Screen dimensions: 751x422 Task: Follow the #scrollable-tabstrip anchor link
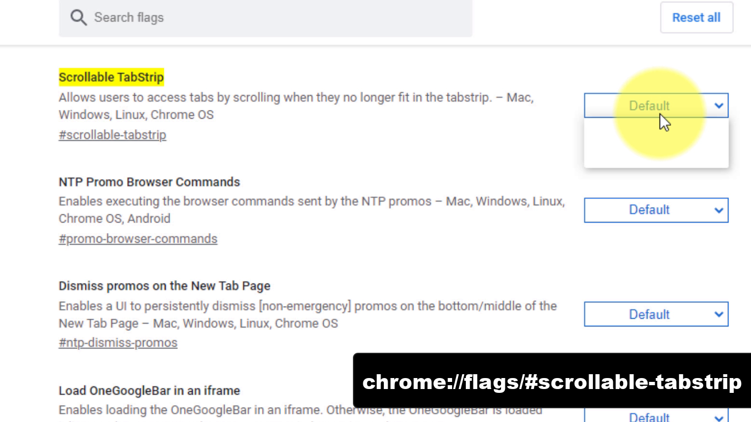[112, 135]
